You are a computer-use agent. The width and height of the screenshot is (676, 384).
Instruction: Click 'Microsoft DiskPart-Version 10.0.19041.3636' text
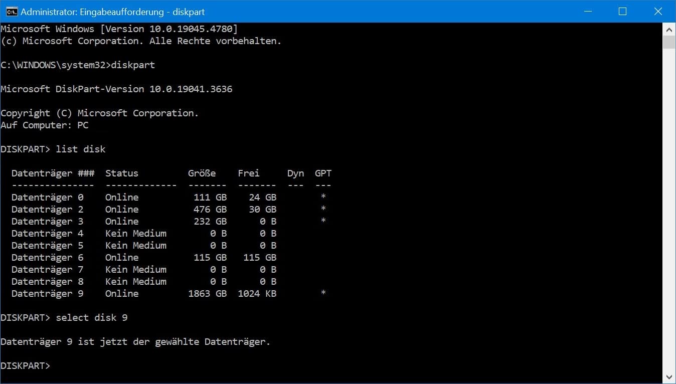click(x=116, y=89)
